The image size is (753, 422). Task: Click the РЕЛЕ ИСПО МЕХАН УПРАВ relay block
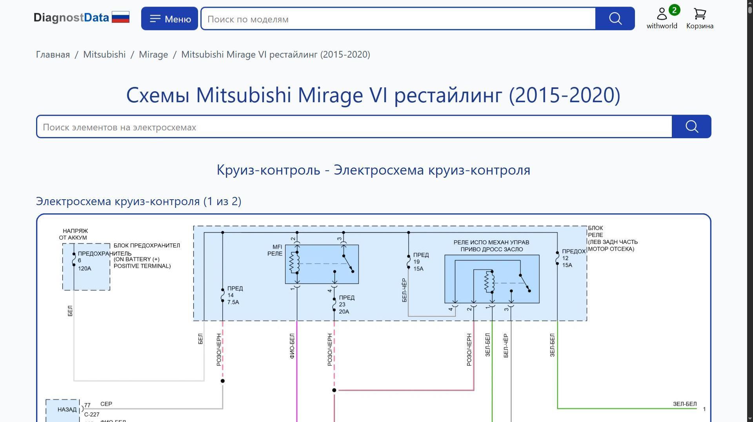click(492, 279)
